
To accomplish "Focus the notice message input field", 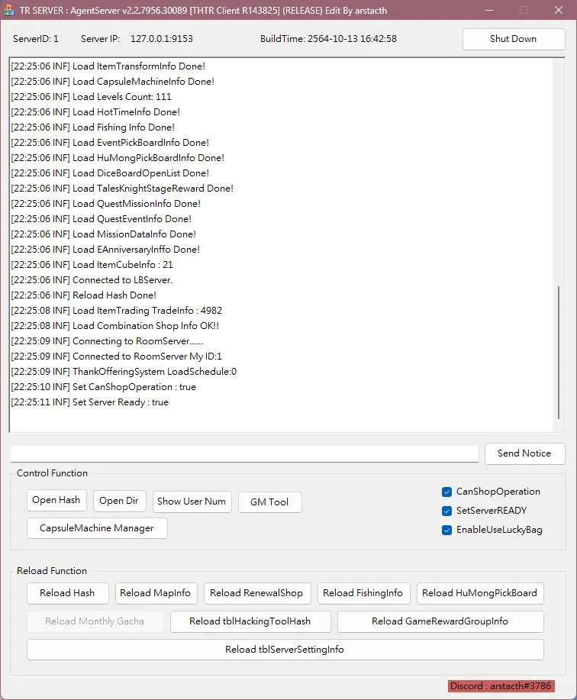I will click(x=244, y=453).
